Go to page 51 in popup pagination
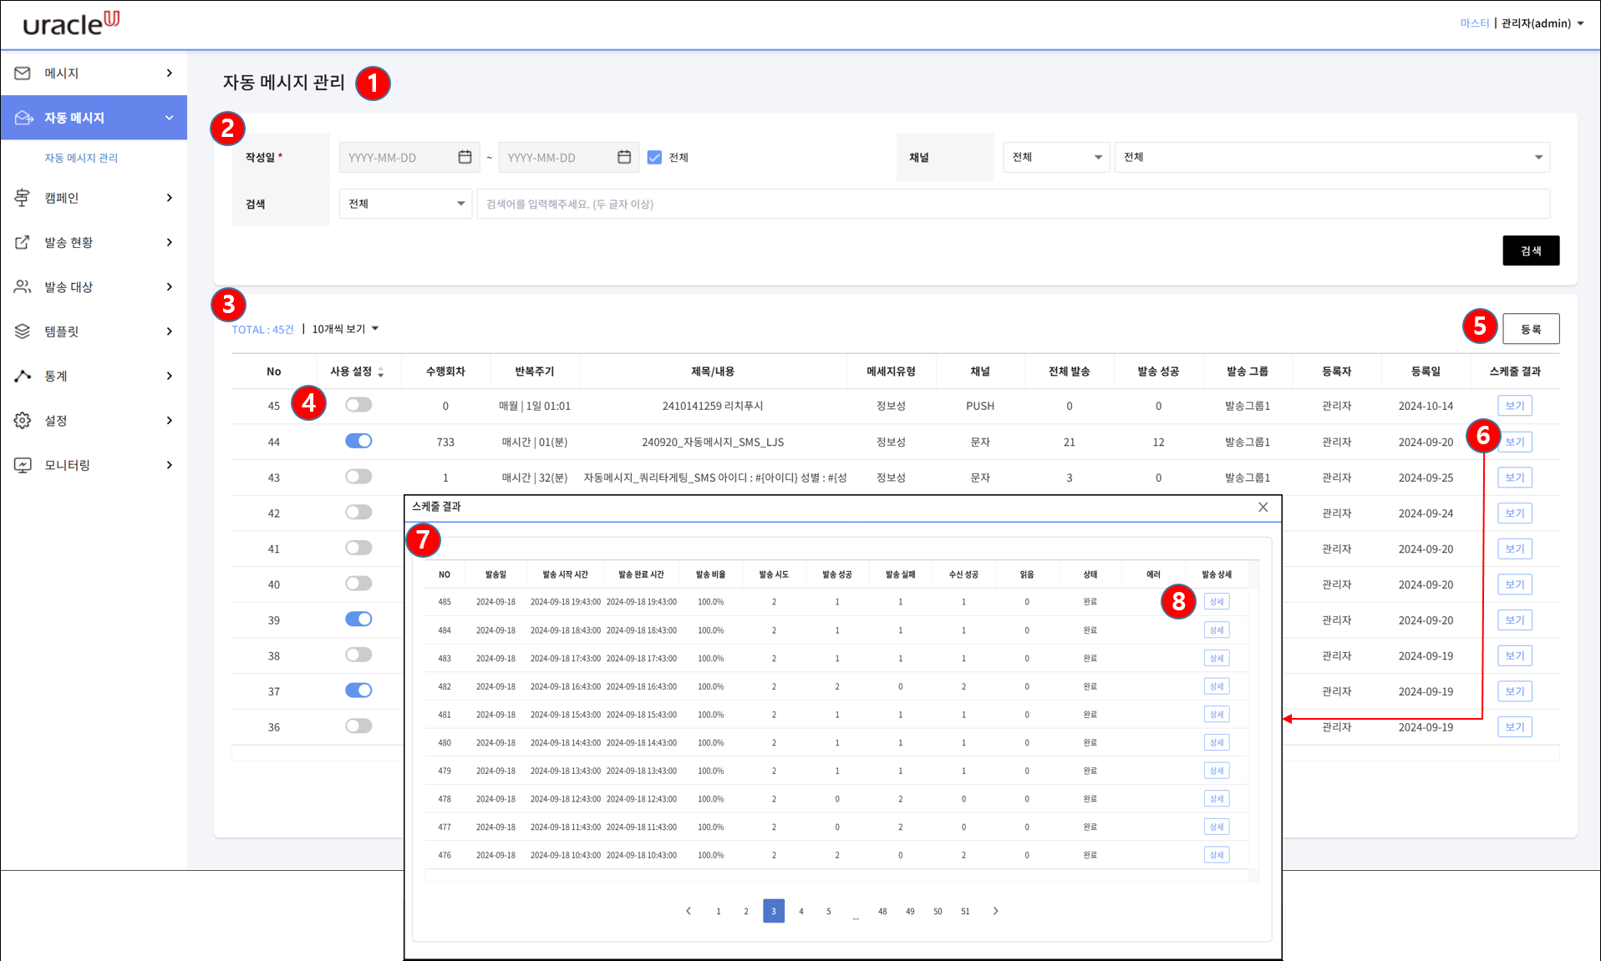Viewport: 1601px width, 961px height. tap(965, 911)
